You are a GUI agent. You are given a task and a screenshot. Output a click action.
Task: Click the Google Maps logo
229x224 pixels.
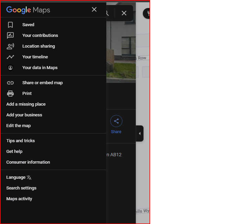coord(28,10)
